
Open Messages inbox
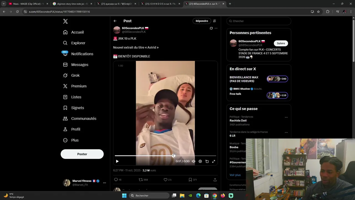click(x=76, y=65)
